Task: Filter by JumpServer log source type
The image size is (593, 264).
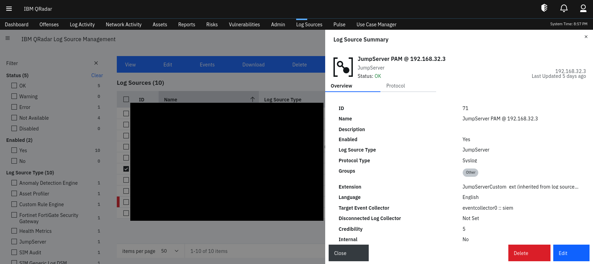Action: pyautogui.click(x=14, y=242)
